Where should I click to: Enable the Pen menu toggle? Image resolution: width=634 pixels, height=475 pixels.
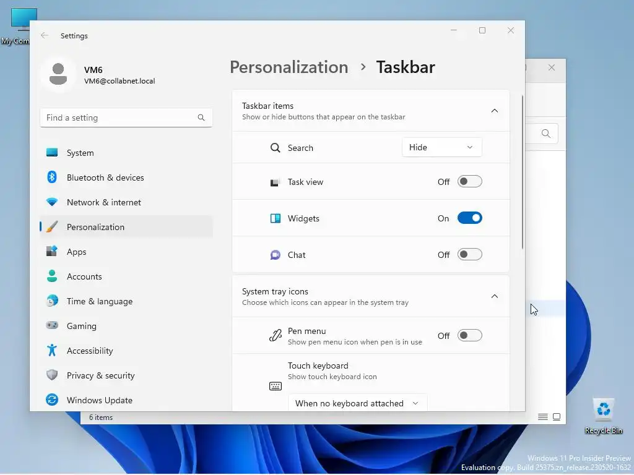[469, 335]
